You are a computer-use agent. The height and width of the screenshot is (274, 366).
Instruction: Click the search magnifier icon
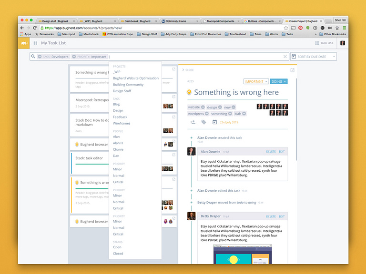(33, 57)
